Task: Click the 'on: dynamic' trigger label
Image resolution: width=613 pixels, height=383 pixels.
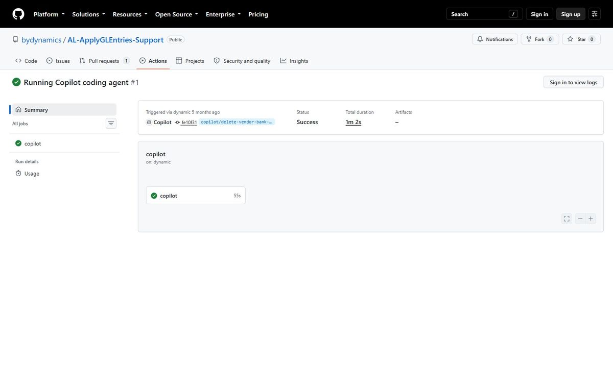Action: 158,162
